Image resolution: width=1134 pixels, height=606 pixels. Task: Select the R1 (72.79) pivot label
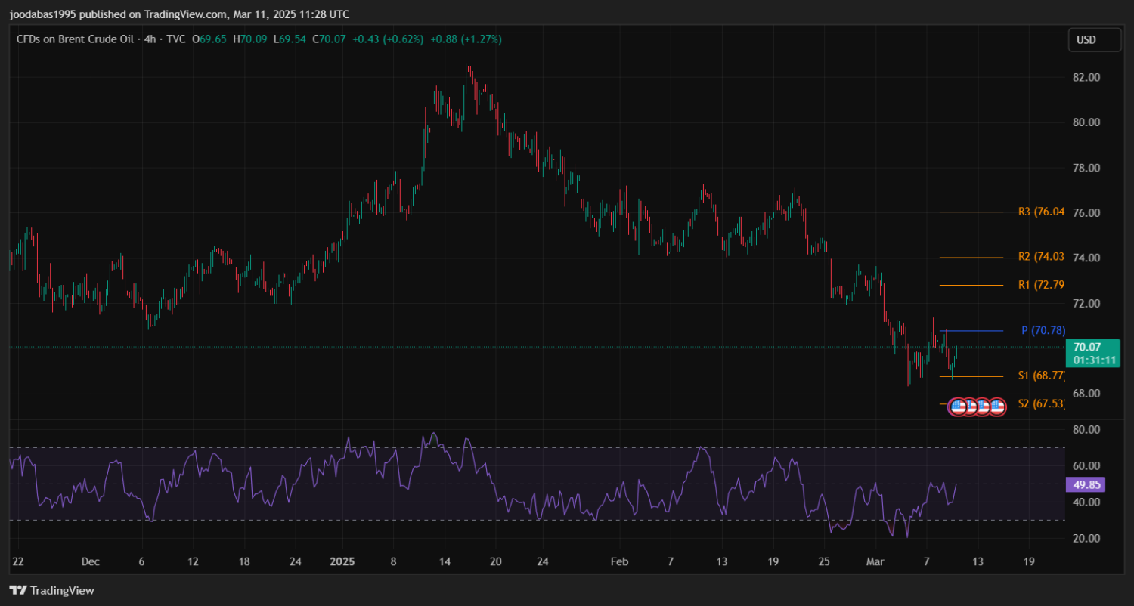1041,285
